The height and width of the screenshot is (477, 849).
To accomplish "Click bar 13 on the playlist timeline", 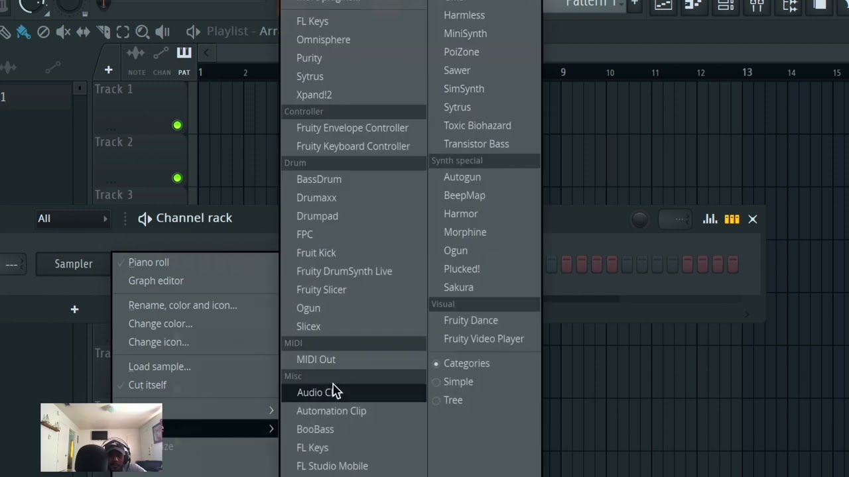I will pos(747,72).
